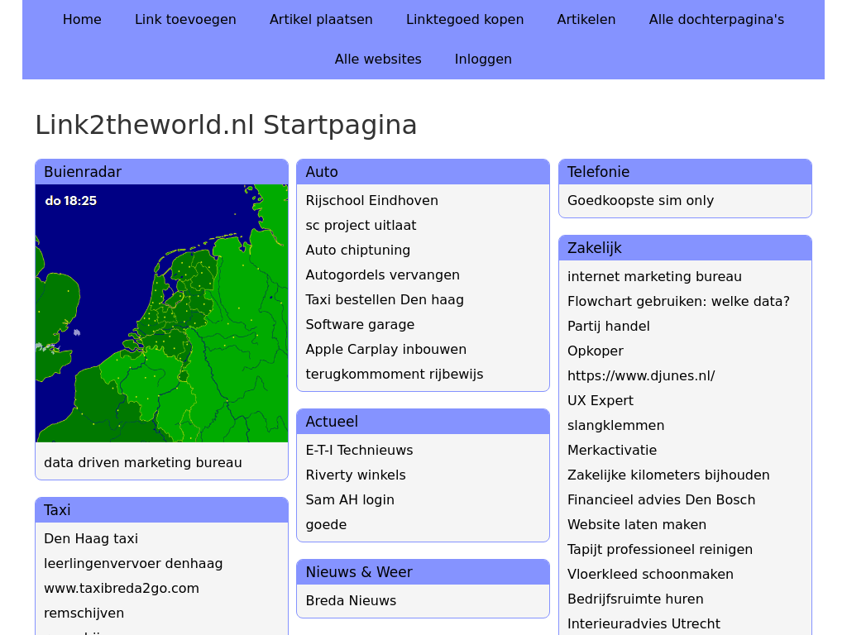Open Alle dochterpagina's in navigation
The height and width of the screenshot is (635, 847).
tap(716, 19)
